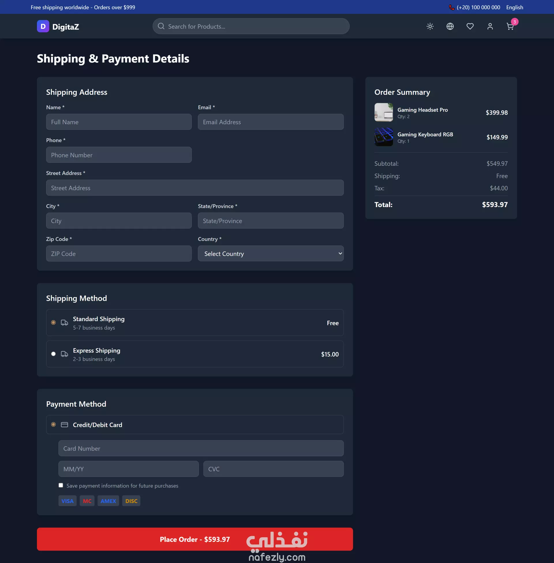Click the search magnifier icon
The height and width of the screenshot is (563, 554).
[x=161, y=27]
